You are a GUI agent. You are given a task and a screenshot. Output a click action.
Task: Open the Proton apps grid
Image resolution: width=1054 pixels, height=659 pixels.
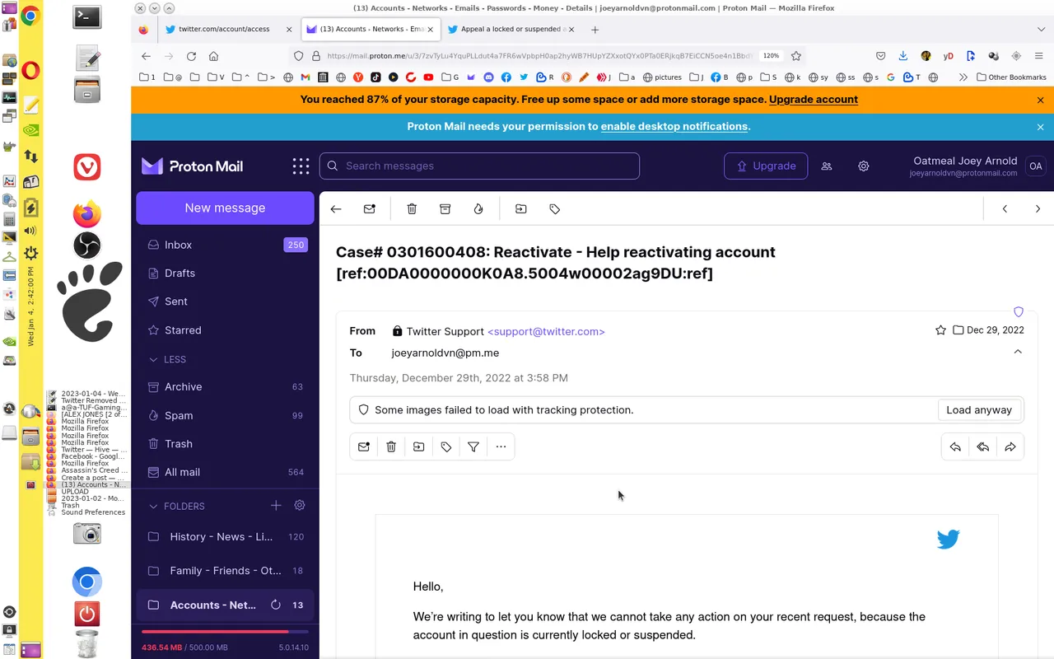point(301,166)
